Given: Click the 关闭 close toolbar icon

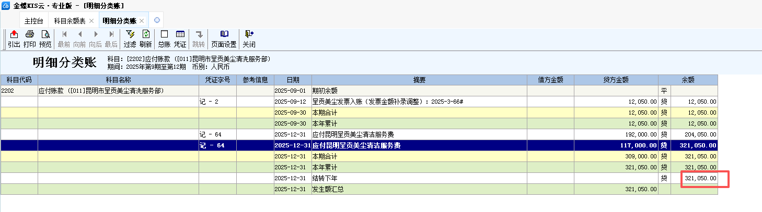Looking at the screenshot, I should point(249,39).
